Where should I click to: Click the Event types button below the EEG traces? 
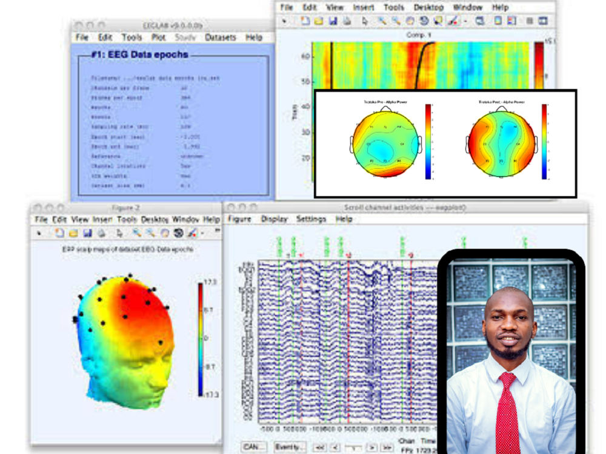pyautogui.click(x=287, y=446)
